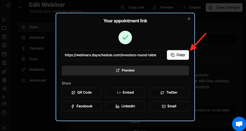Open Preview from the appointment dialog

click(x=125, y=70)
